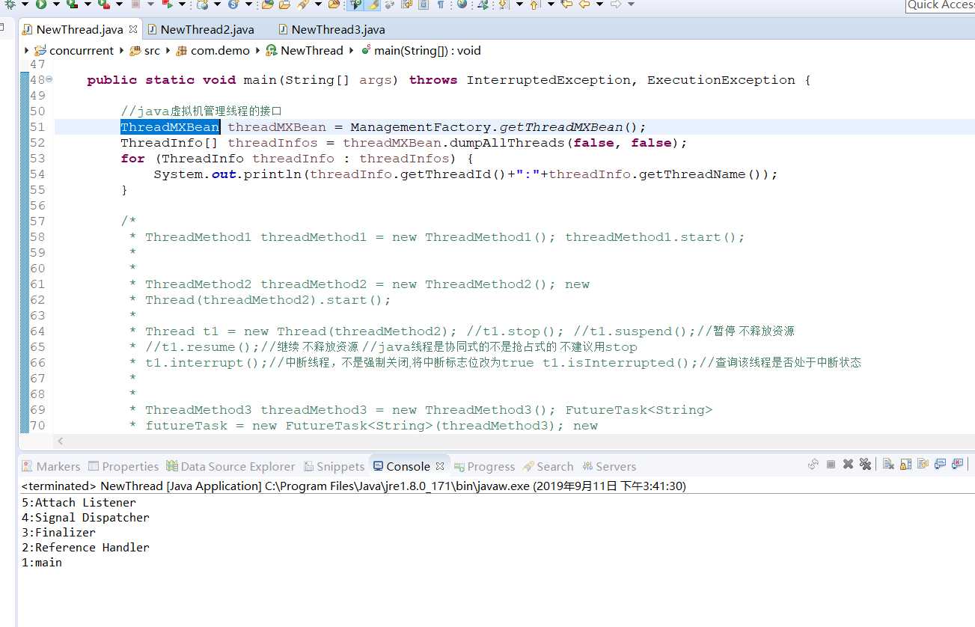Click dumpAllThreads method call on line 52

click(x=507, y=142)
